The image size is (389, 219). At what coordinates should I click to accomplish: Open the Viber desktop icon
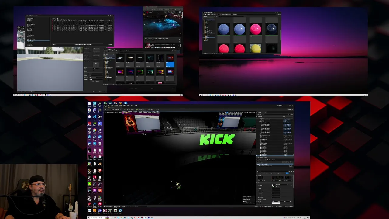[x=95, y=110]
